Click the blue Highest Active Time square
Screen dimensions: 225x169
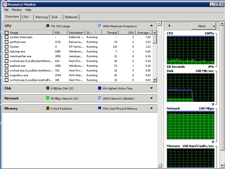coord(100,88)
